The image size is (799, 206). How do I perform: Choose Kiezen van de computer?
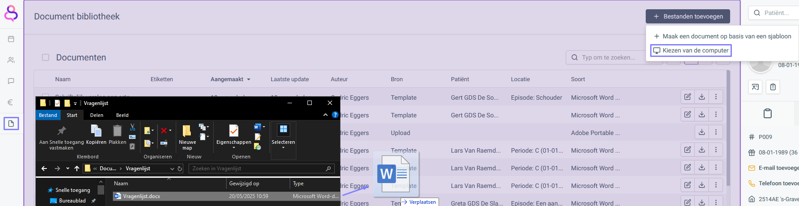(x=691, y=50)
